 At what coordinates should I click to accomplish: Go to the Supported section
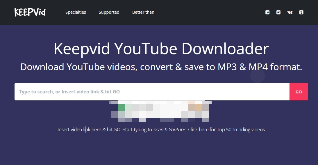[109, 12]
